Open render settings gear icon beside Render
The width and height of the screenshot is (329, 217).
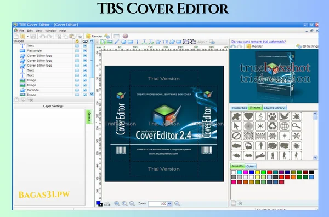(x=107, y=36)
